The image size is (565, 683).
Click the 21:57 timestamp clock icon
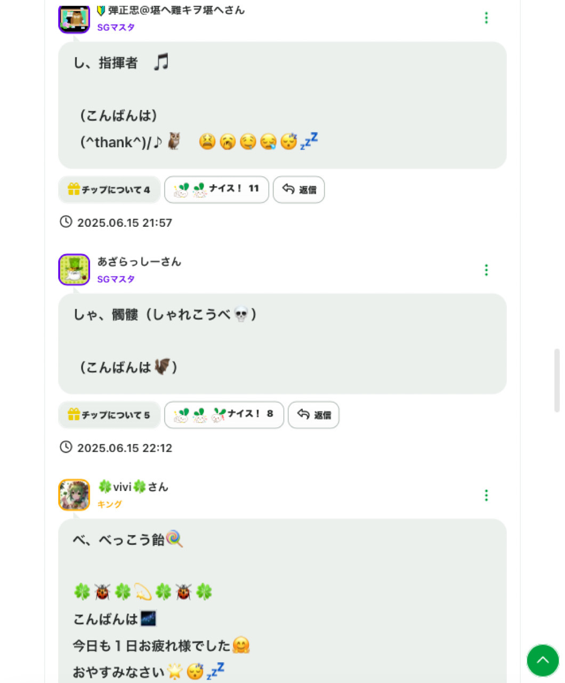[x=66, y=222]
